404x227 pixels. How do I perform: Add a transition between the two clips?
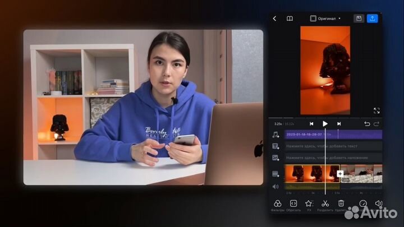340,174
